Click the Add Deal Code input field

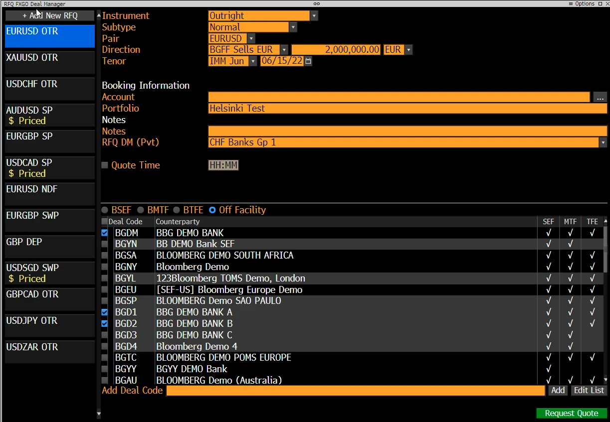(356, 391)
